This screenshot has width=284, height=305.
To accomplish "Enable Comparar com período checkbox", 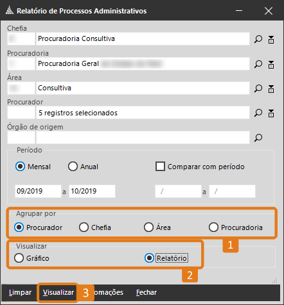I will click(160, 167).
